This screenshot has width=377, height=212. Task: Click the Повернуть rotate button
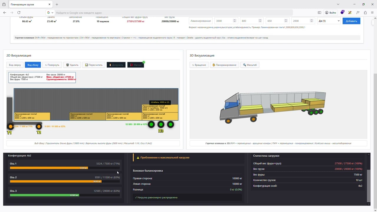point(52,65)
